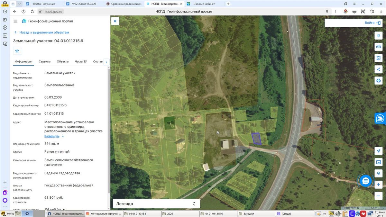Switch to the Сервисы tab

(45, 61)
